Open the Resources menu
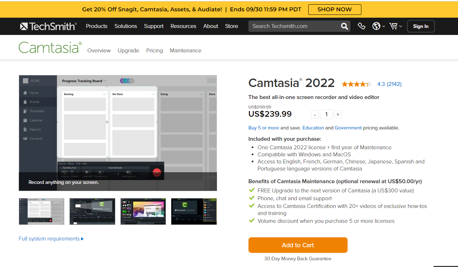 point(183,26)
